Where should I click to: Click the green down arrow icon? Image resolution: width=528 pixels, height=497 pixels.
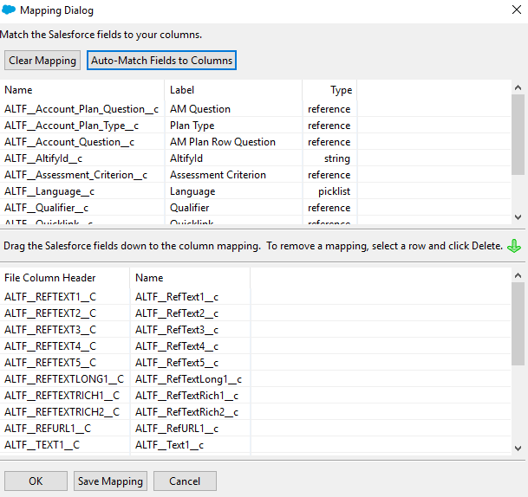[514, 246]
